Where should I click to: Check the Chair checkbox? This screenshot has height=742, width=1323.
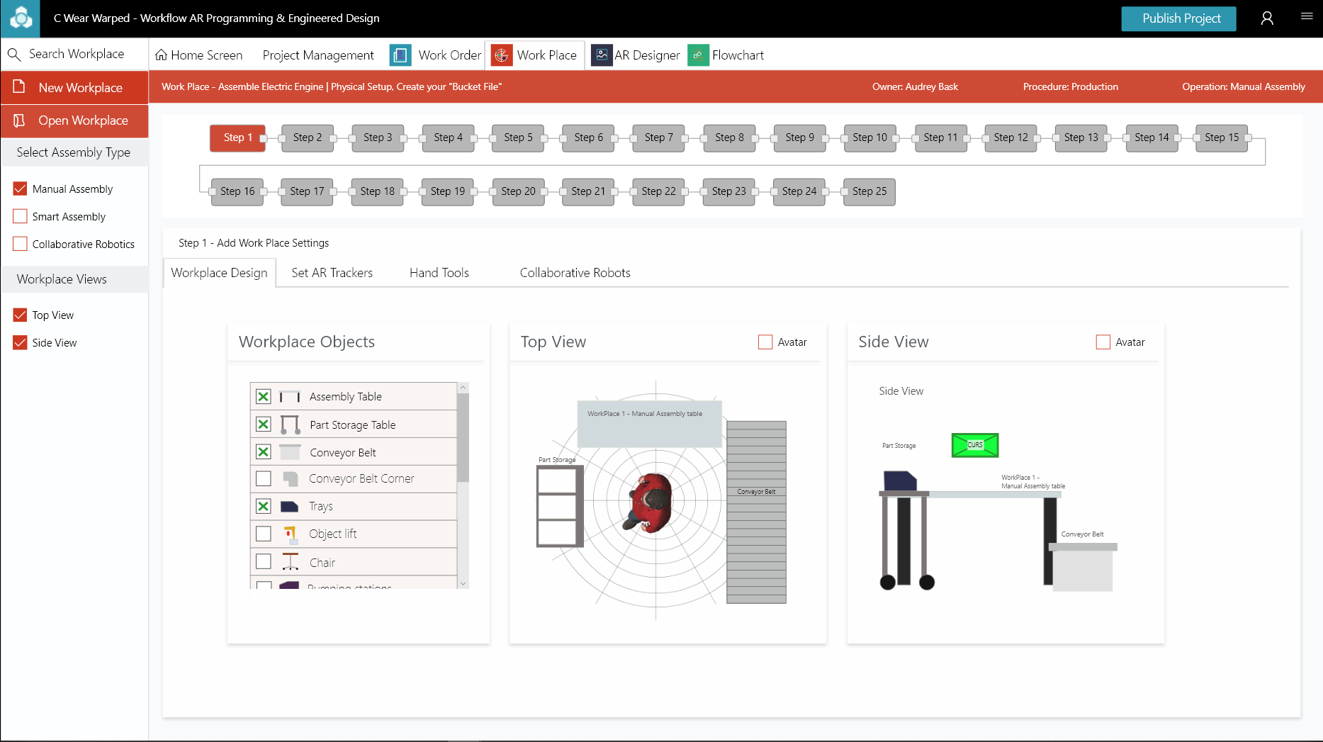pos(263,562)
